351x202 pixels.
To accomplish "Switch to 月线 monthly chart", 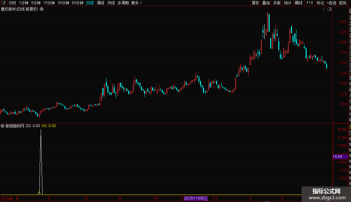I will click(111, 3).
